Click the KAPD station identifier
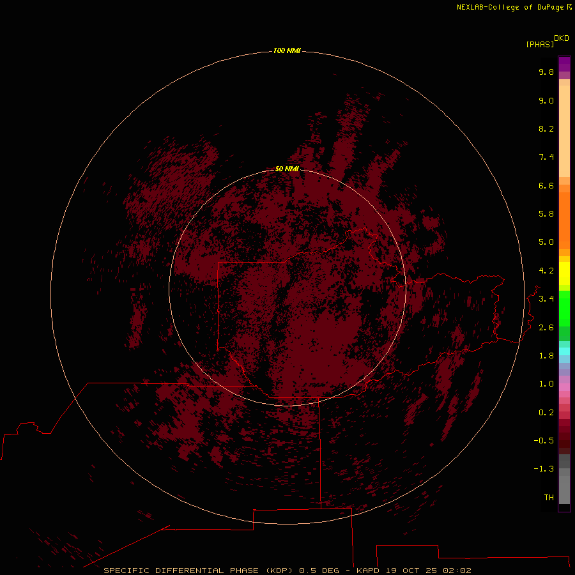 [368, 571]
